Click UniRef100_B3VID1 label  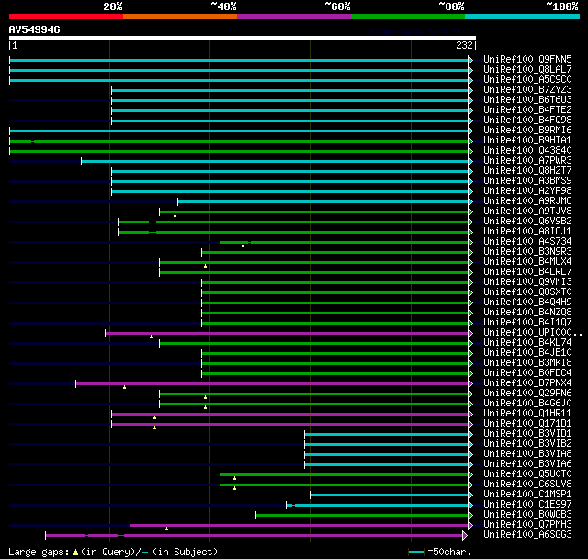527,434
